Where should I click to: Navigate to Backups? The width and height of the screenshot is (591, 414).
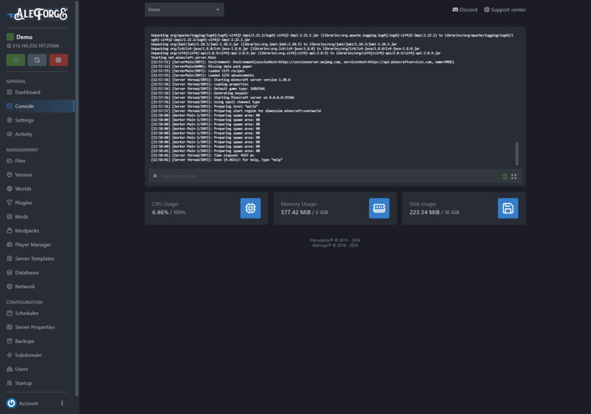24,341
